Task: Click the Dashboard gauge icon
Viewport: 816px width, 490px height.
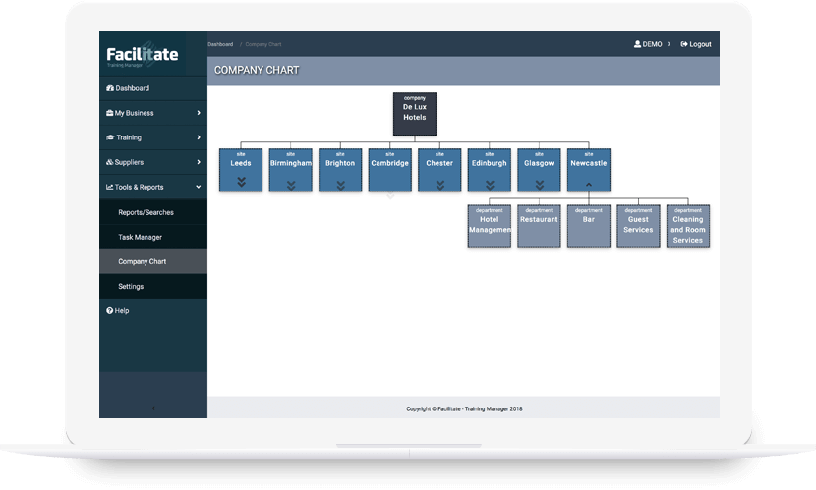Action: tap(110, 88)
